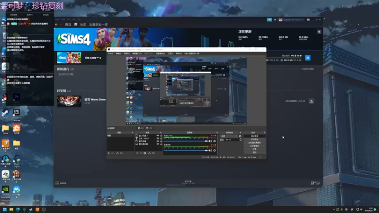
Task: Move selected source down in OBS Sources toolbar
Action: (x=153, y=153)
